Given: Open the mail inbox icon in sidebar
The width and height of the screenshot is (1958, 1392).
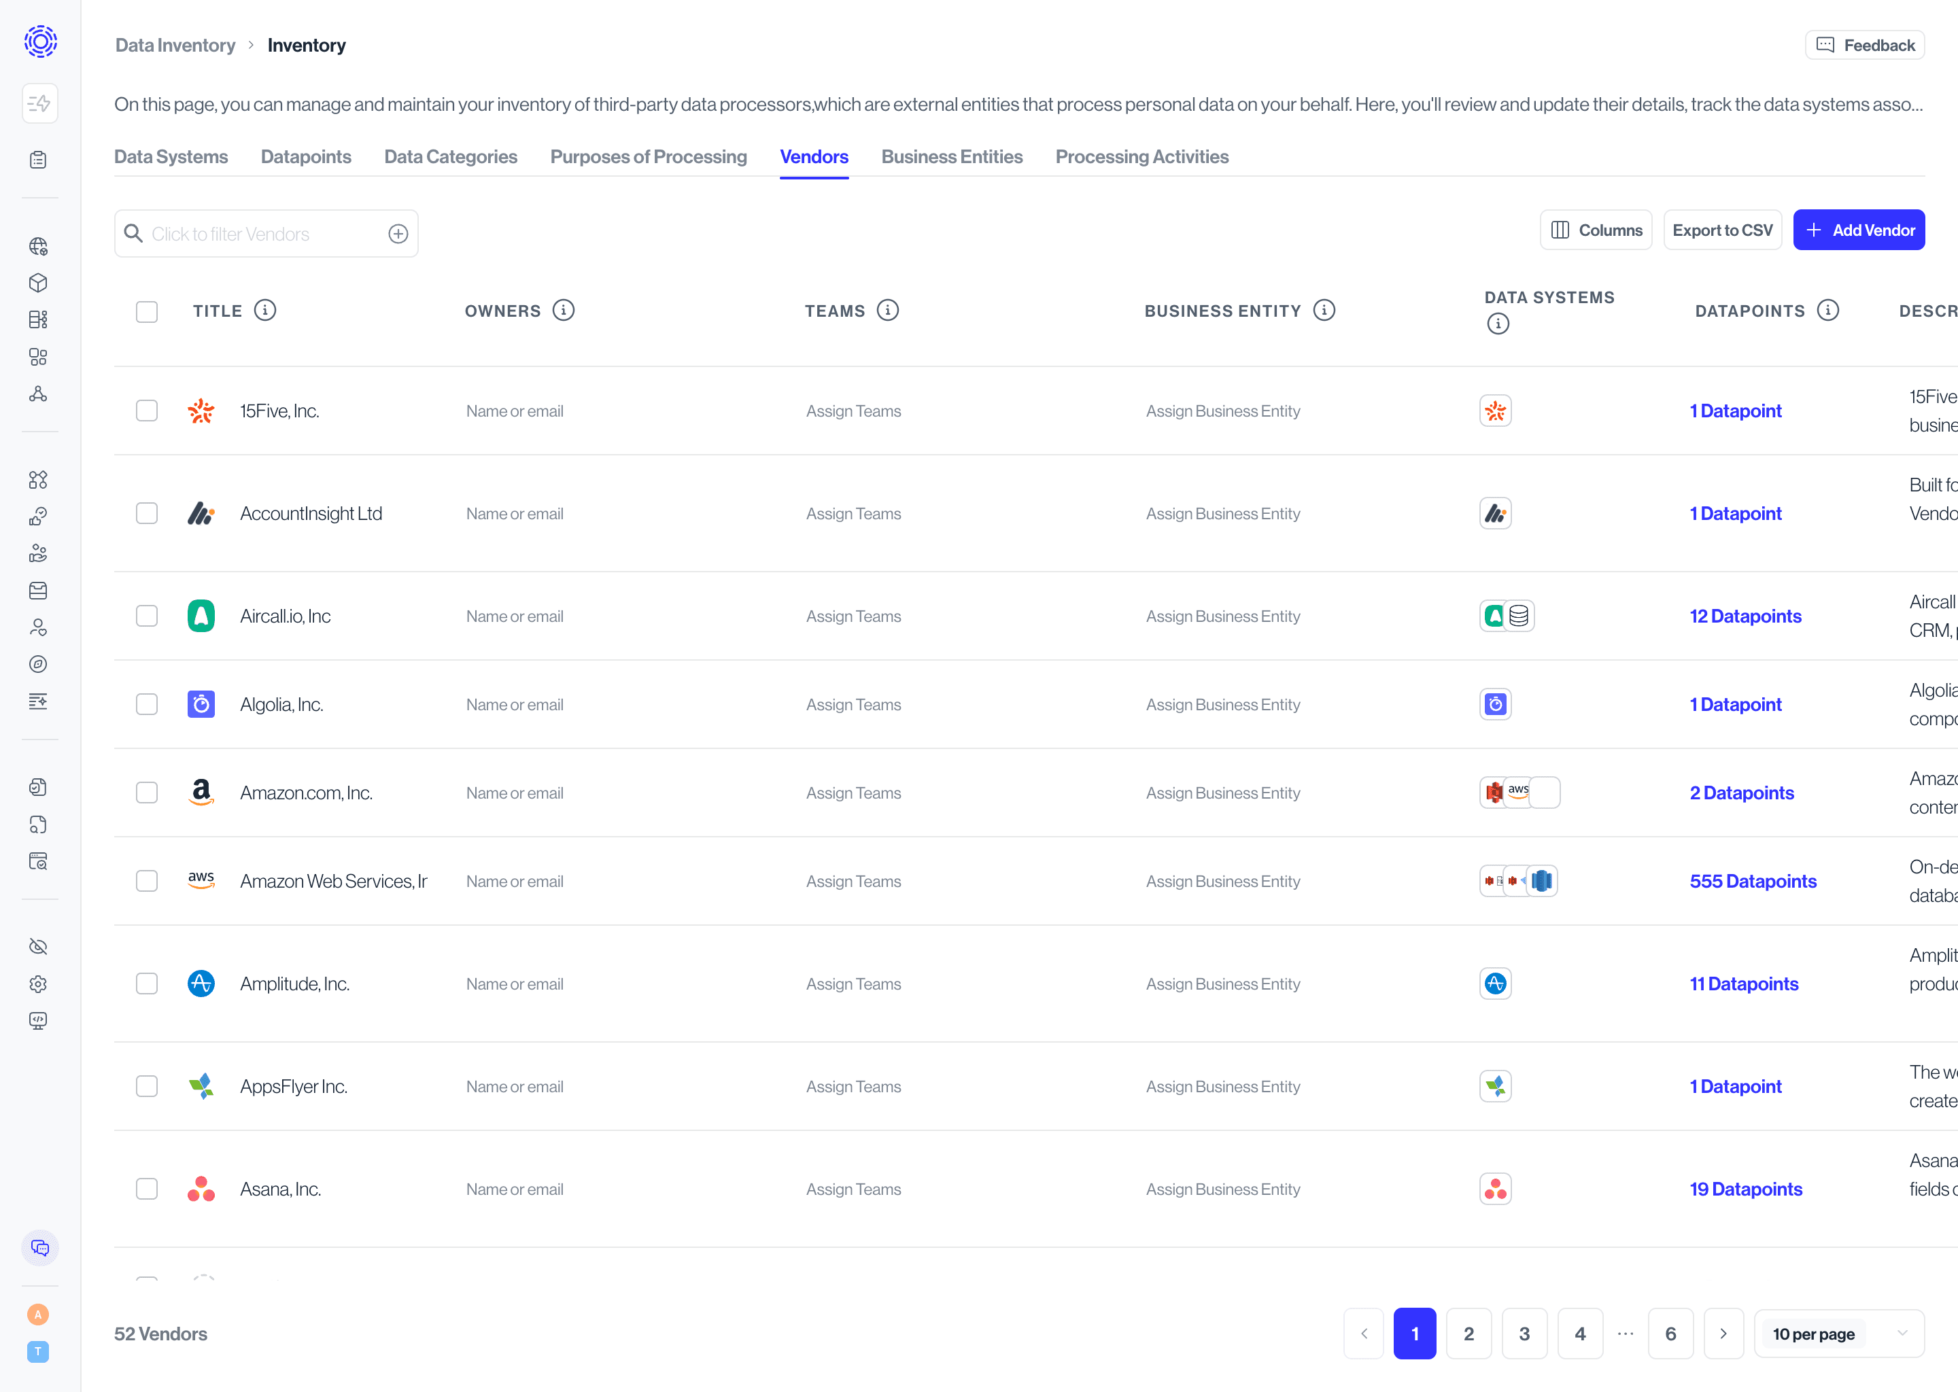Looking at the screenshot, I should 37,591.
